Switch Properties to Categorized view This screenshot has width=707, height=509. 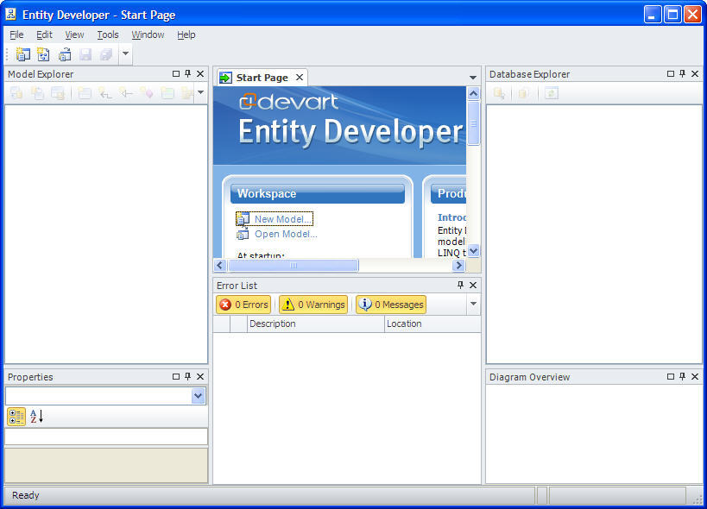[x=16, y=417]
